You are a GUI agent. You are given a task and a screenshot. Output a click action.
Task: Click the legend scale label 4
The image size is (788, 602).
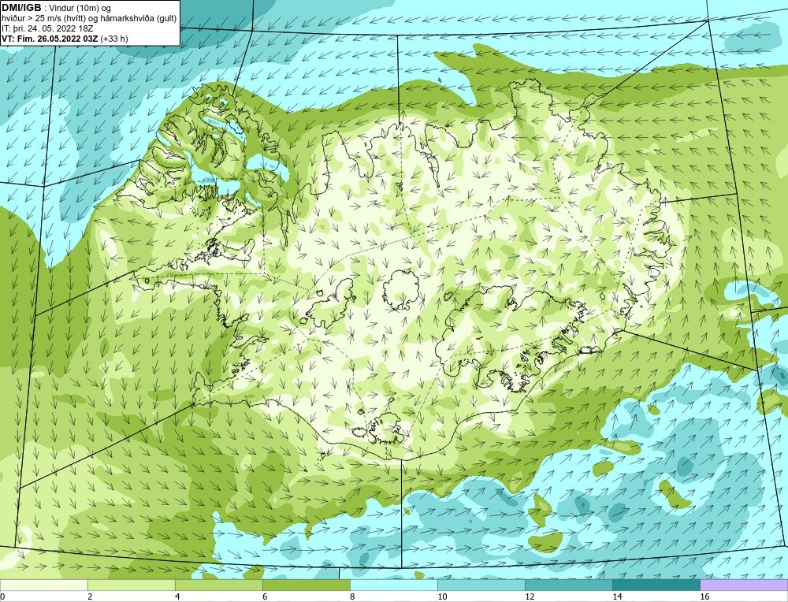click(177, 596)
